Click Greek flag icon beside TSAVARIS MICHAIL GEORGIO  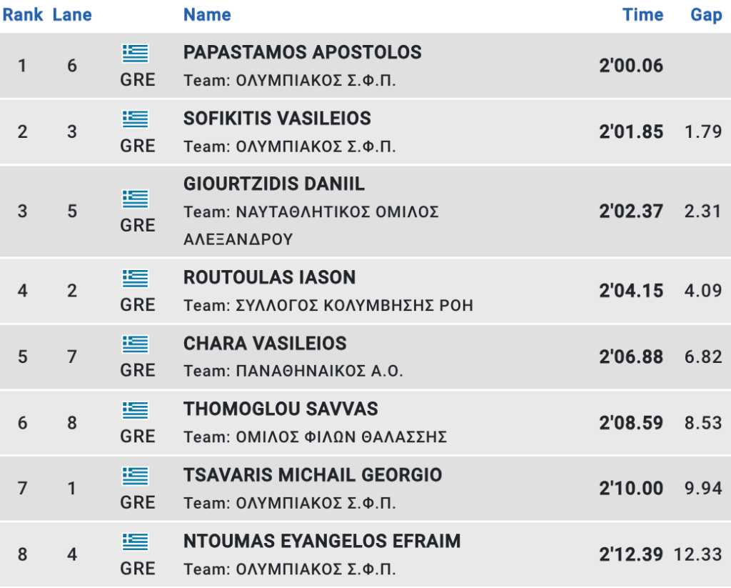tap(135, 477)
